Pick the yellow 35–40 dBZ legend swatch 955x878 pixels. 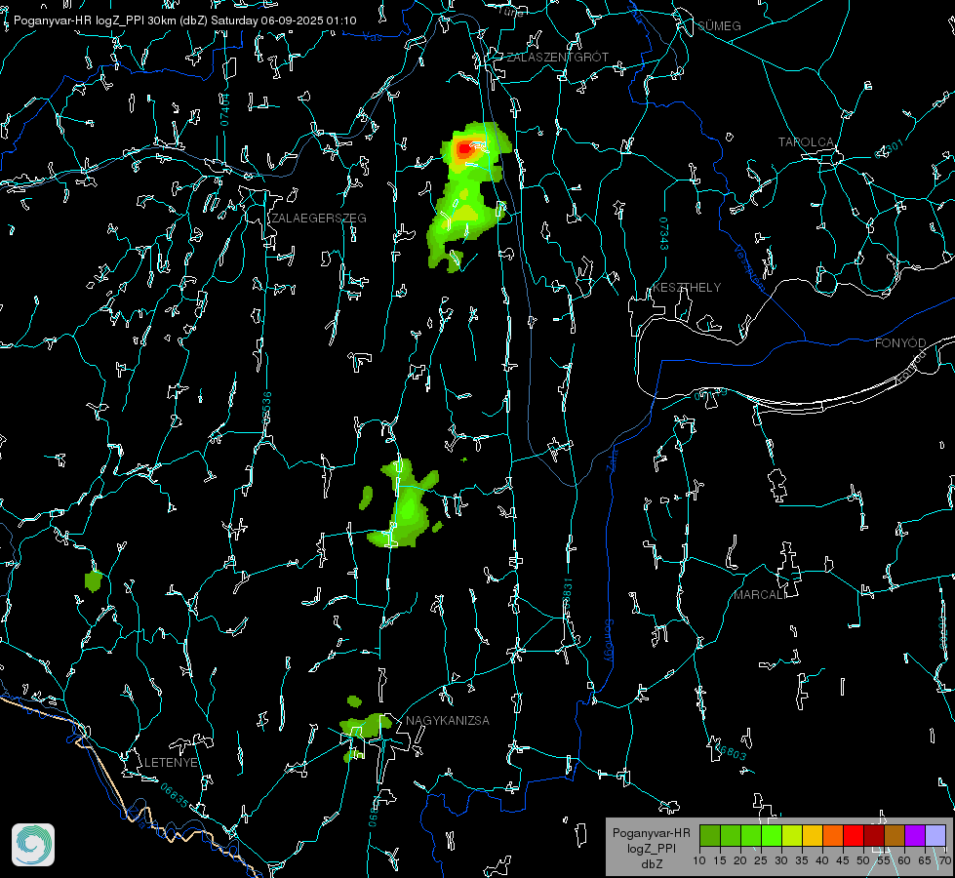pos(813,835)
